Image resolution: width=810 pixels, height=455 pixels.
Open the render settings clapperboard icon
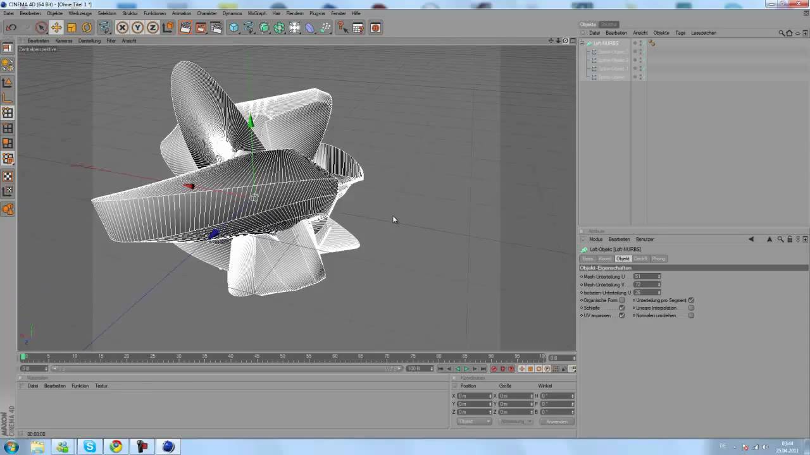(x=216, y=28)
